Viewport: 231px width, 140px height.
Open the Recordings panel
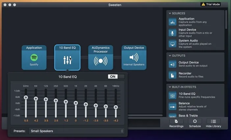(x=176, y=123)
